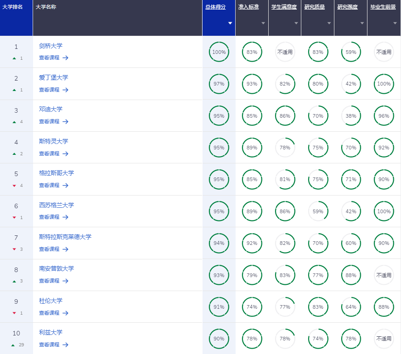Open 斯特拉斯克莱德大学 university link

click(x=65, y=237)
